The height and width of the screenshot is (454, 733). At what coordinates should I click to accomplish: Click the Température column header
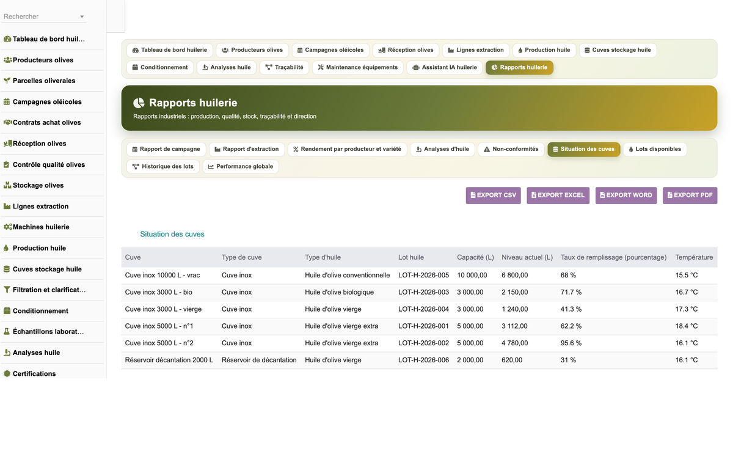[x=694, y=257]
